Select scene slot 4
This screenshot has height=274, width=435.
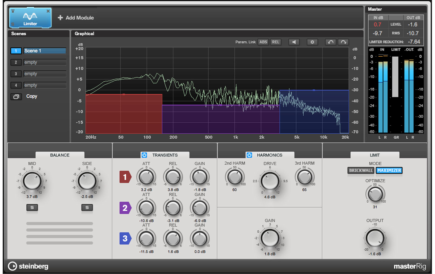[16, 85]
